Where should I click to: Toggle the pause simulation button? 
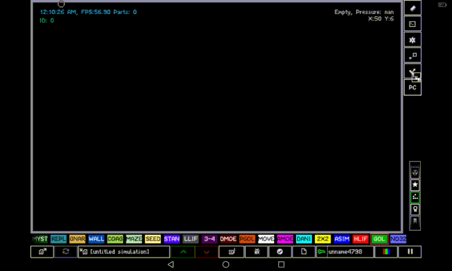tap(410, 252)
